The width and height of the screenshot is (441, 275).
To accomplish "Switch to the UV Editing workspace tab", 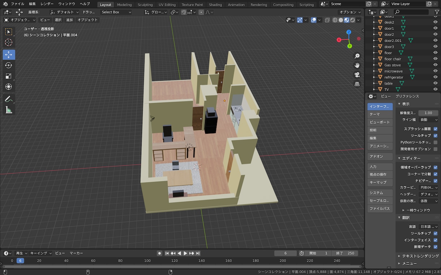I will [167, 5].
